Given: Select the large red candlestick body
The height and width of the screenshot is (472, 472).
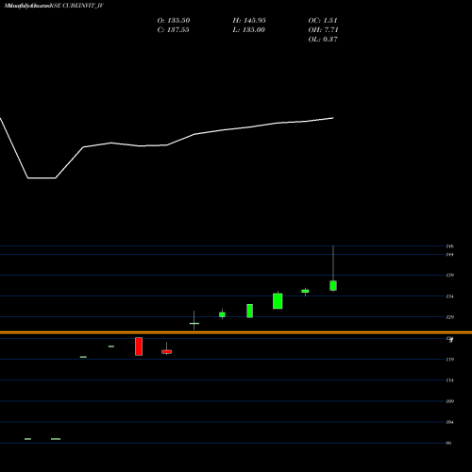Looking at the screenshot, I should coord(139,346).
